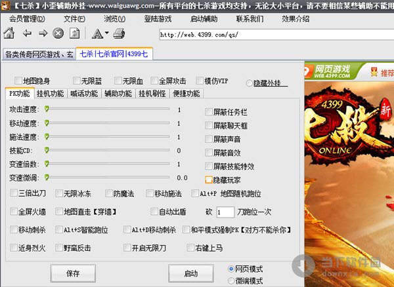This screenshot has height=287, width=394.
Task: Open the 联系我们 menu
Action: [250, 19]
